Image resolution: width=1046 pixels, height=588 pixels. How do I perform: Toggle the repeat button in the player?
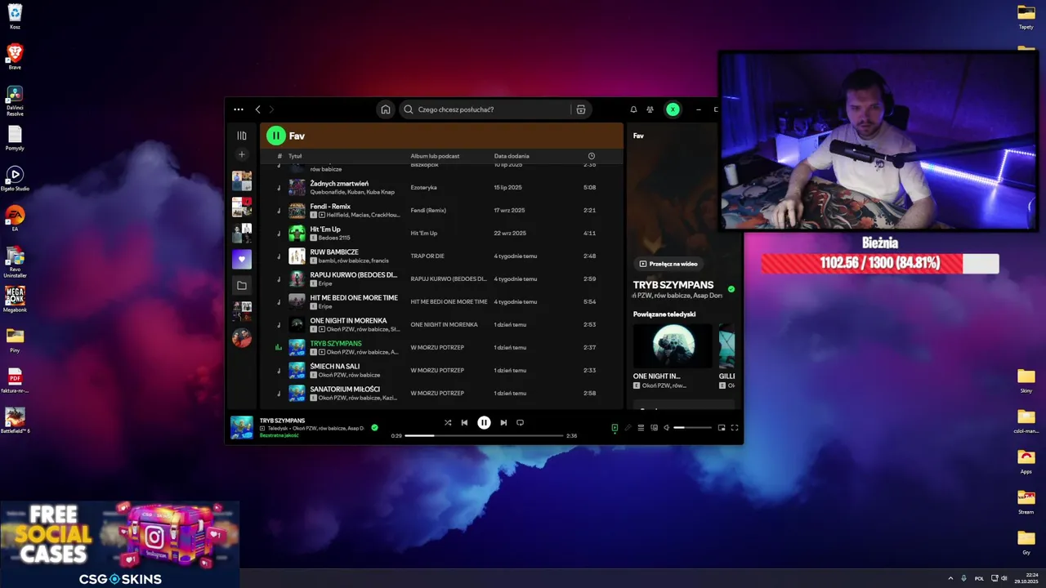[x=520, y=422]
